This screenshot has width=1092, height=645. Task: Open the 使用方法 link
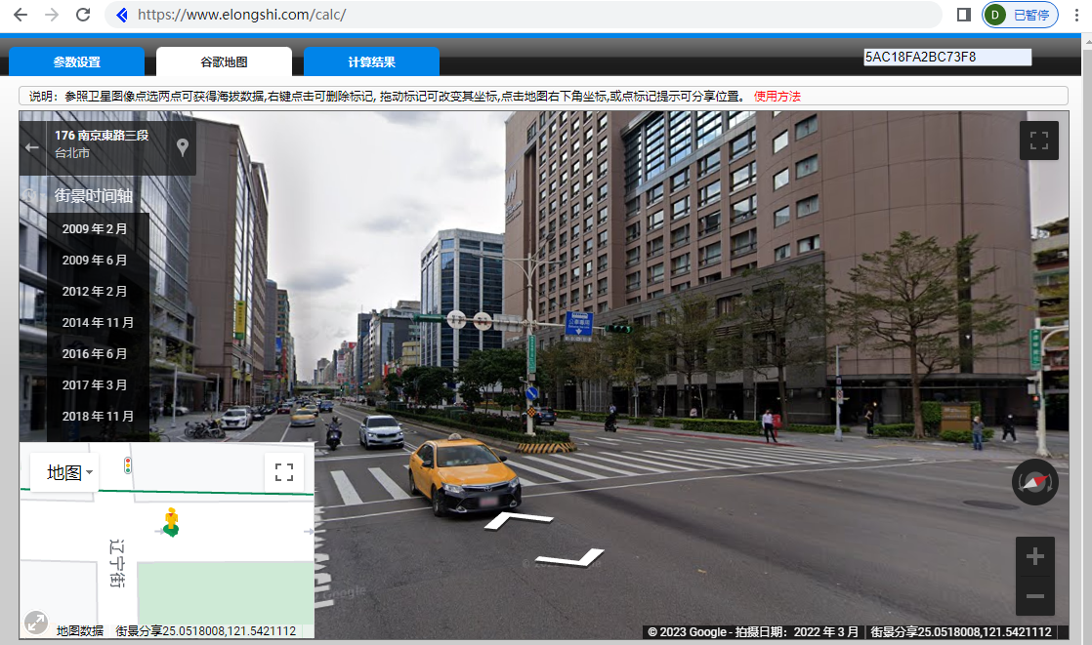[x=777, y=96]
